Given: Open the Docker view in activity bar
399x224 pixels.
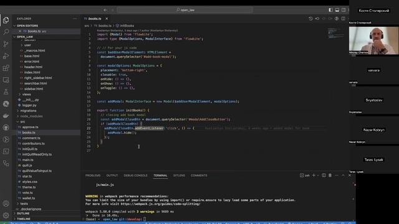Looking at the screenshot, I should (6, 116).
